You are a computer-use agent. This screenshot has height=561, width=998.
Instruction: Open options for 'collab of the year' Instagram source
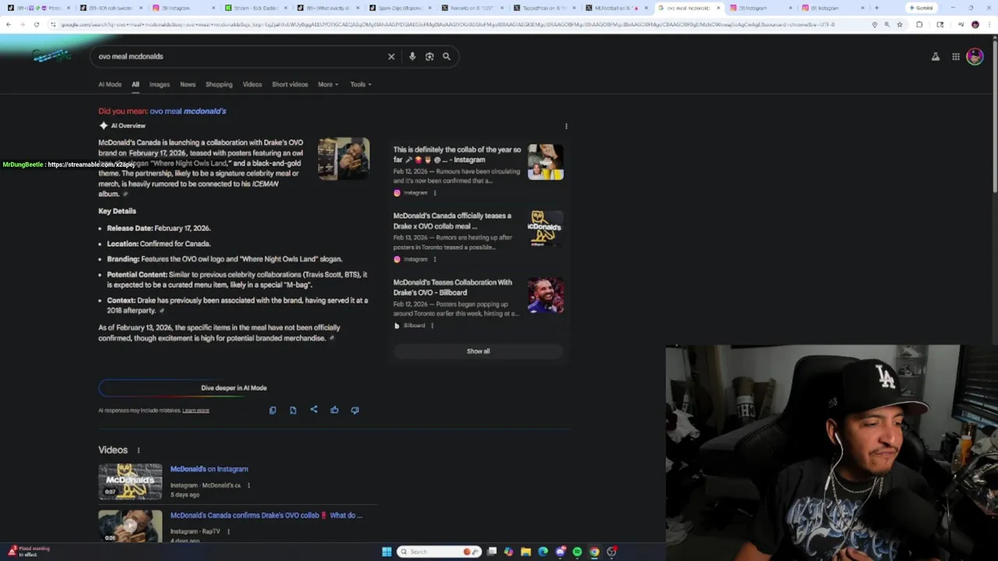434,192
